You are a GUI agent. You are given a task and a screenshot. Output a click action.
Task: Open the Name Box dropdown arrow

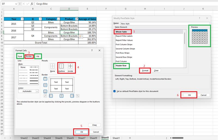tap(16, 4)
